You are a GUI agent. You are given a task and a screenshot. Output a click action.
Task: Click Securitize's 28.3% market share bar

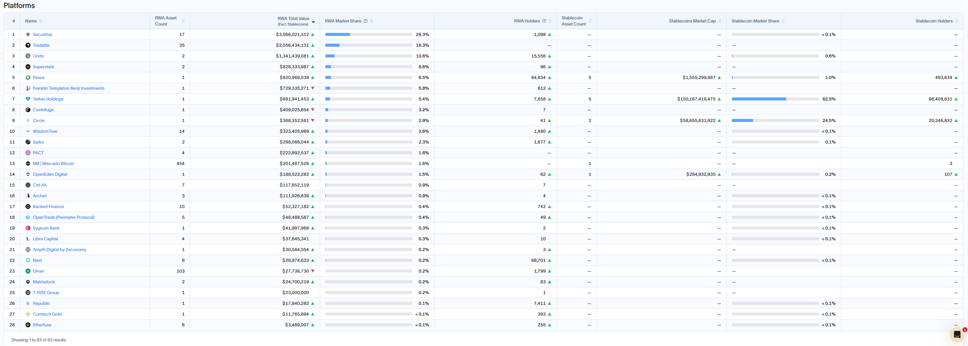369,34
